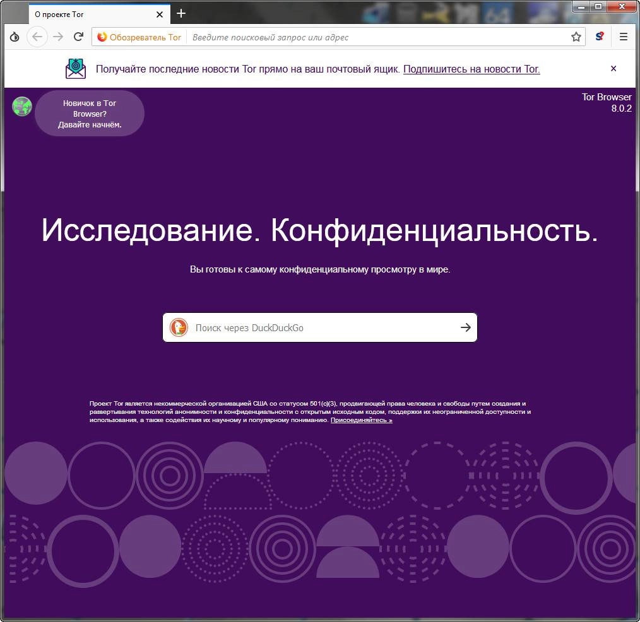640x622 pixels.
Task: Close the Tor Browser window
Action: click(x=622, y=6)
